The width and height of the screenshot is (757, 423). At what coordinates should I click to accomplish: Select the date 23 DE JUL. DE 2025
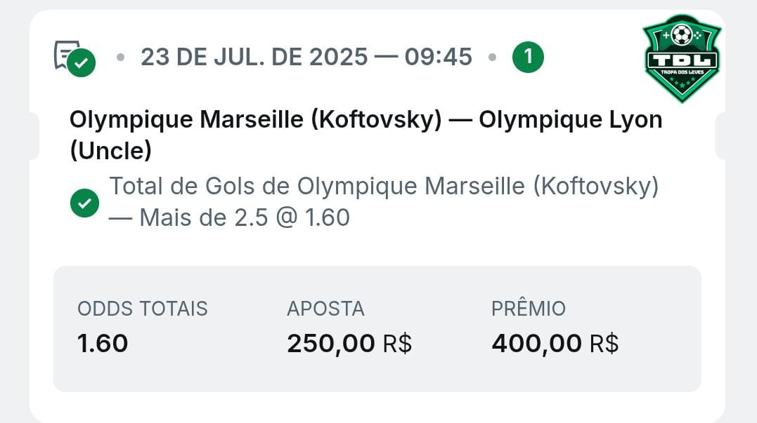click(254, 57)
